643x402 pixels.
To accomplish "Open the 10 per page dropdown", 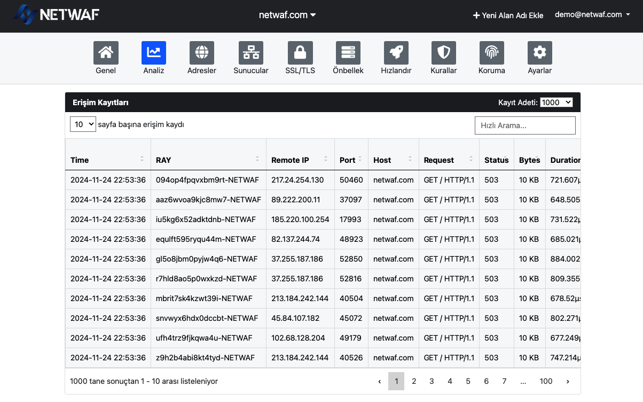I will point(83,124).
